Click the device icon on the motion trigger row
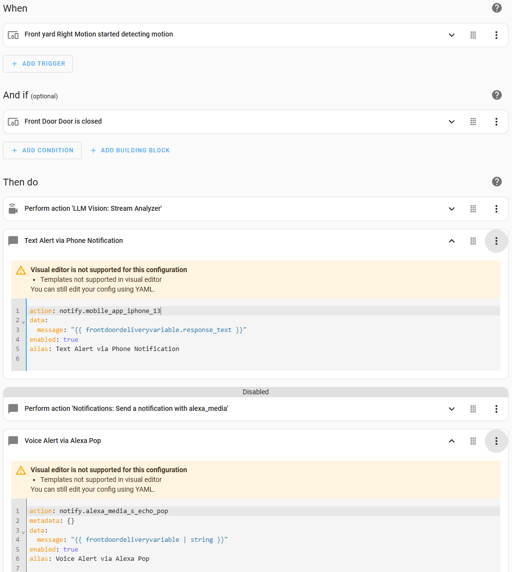512x572 pixels. coord(13,35)
